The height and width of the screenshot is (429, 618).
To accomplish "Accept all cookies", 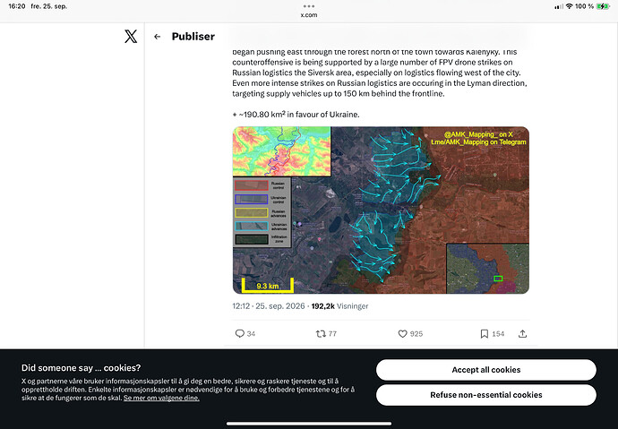I will [486, 370].
